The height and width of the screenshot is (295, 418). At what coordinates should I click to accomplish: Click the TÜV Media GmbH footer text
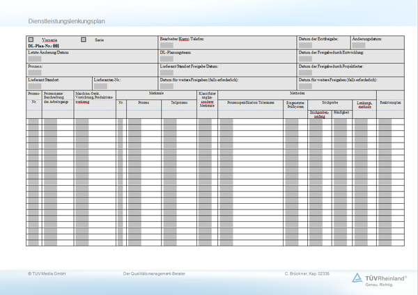point(47,274)
